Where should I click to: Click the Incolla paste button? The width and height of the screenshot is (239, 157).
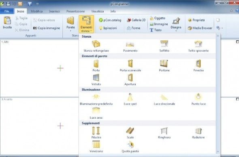tap(7, 23)
